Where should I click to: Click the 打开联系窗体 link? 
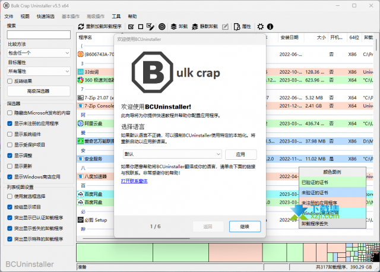click(134, 181)
